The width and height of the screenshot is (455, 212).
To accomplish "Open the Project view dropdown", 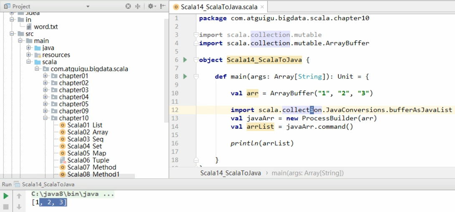I will 88,6.
